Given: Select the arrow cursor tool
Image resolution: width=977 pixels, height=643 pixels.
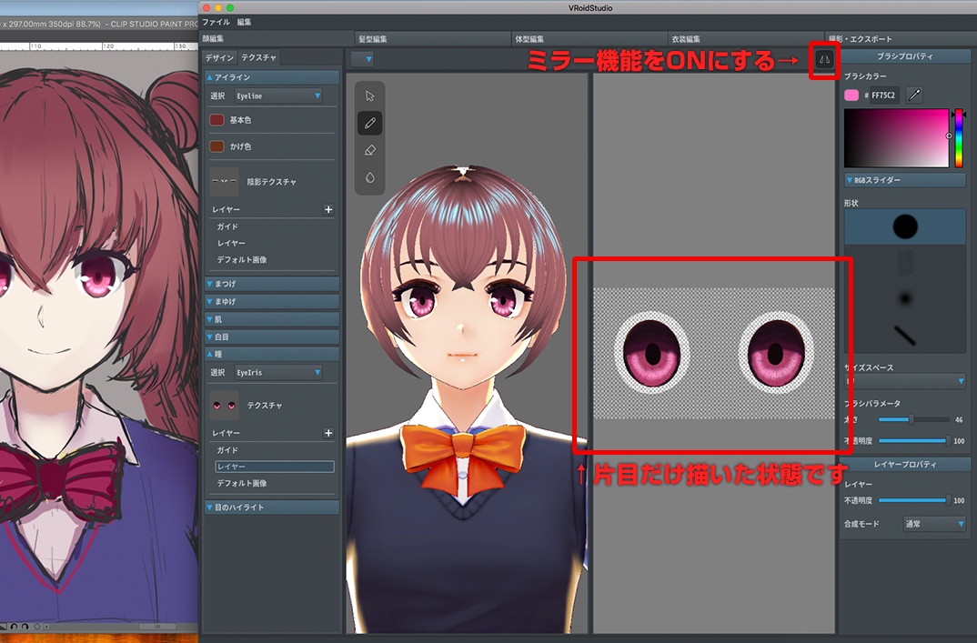Looking at the screenshot, I should pos(369,95).
